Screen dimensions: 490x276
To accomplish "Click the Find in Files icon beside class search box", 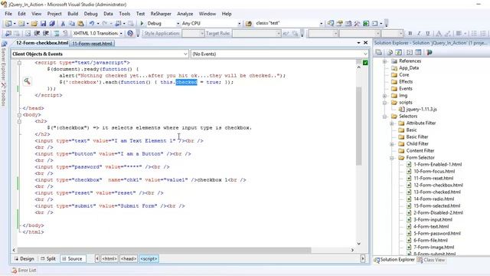I will coord(249,24).
